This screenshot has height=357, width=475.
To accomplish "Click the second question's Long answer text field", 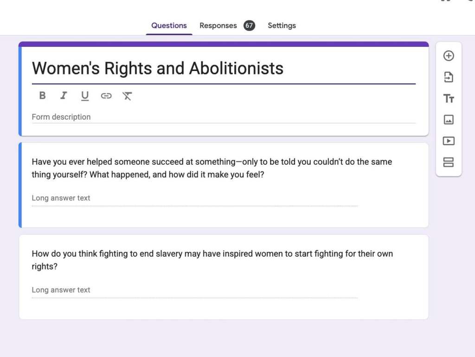I will point(194,290).
